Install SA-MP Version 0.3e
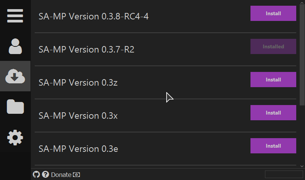305x180 pixels. [273, 146]
